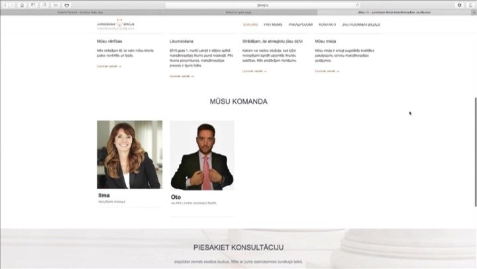Click the vertical page scrollbar thumb

coord(476,152)
